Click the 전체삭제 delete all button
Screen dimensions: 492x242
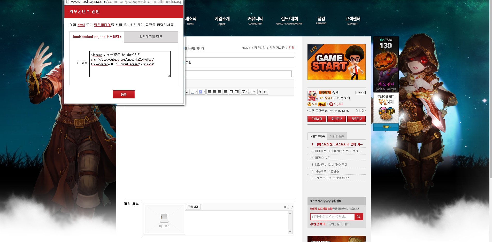tap(193, 207)
